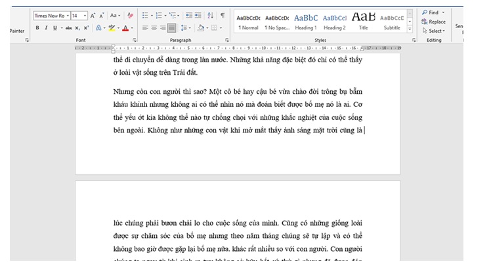The height and width of the screenshot is (272, 491).
Task: Toggle italic formatting
Action: coord(45,28)
